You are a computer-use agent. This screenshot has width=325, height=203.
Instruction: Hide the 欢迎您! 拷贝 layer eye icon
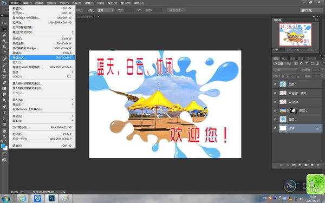pos(275,93)
